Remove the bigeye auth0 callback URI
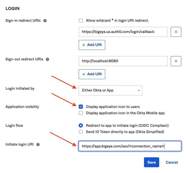Screen dimensions: 187x173 pyautogui.click(x=176, y=32)
